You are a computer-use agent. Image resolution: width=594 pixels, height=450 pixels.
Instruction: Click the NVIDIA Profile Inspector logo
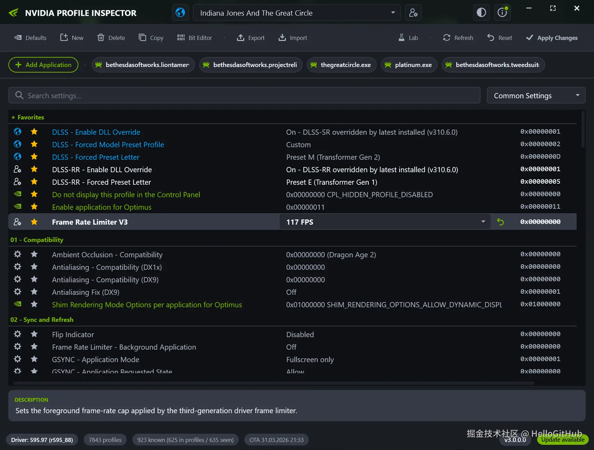pos(14,13)
